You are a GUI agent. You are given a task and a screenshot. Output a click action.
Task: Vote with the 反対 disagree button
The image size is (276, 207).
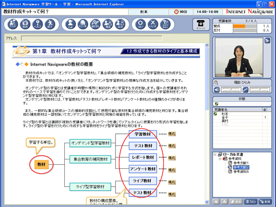120,24
